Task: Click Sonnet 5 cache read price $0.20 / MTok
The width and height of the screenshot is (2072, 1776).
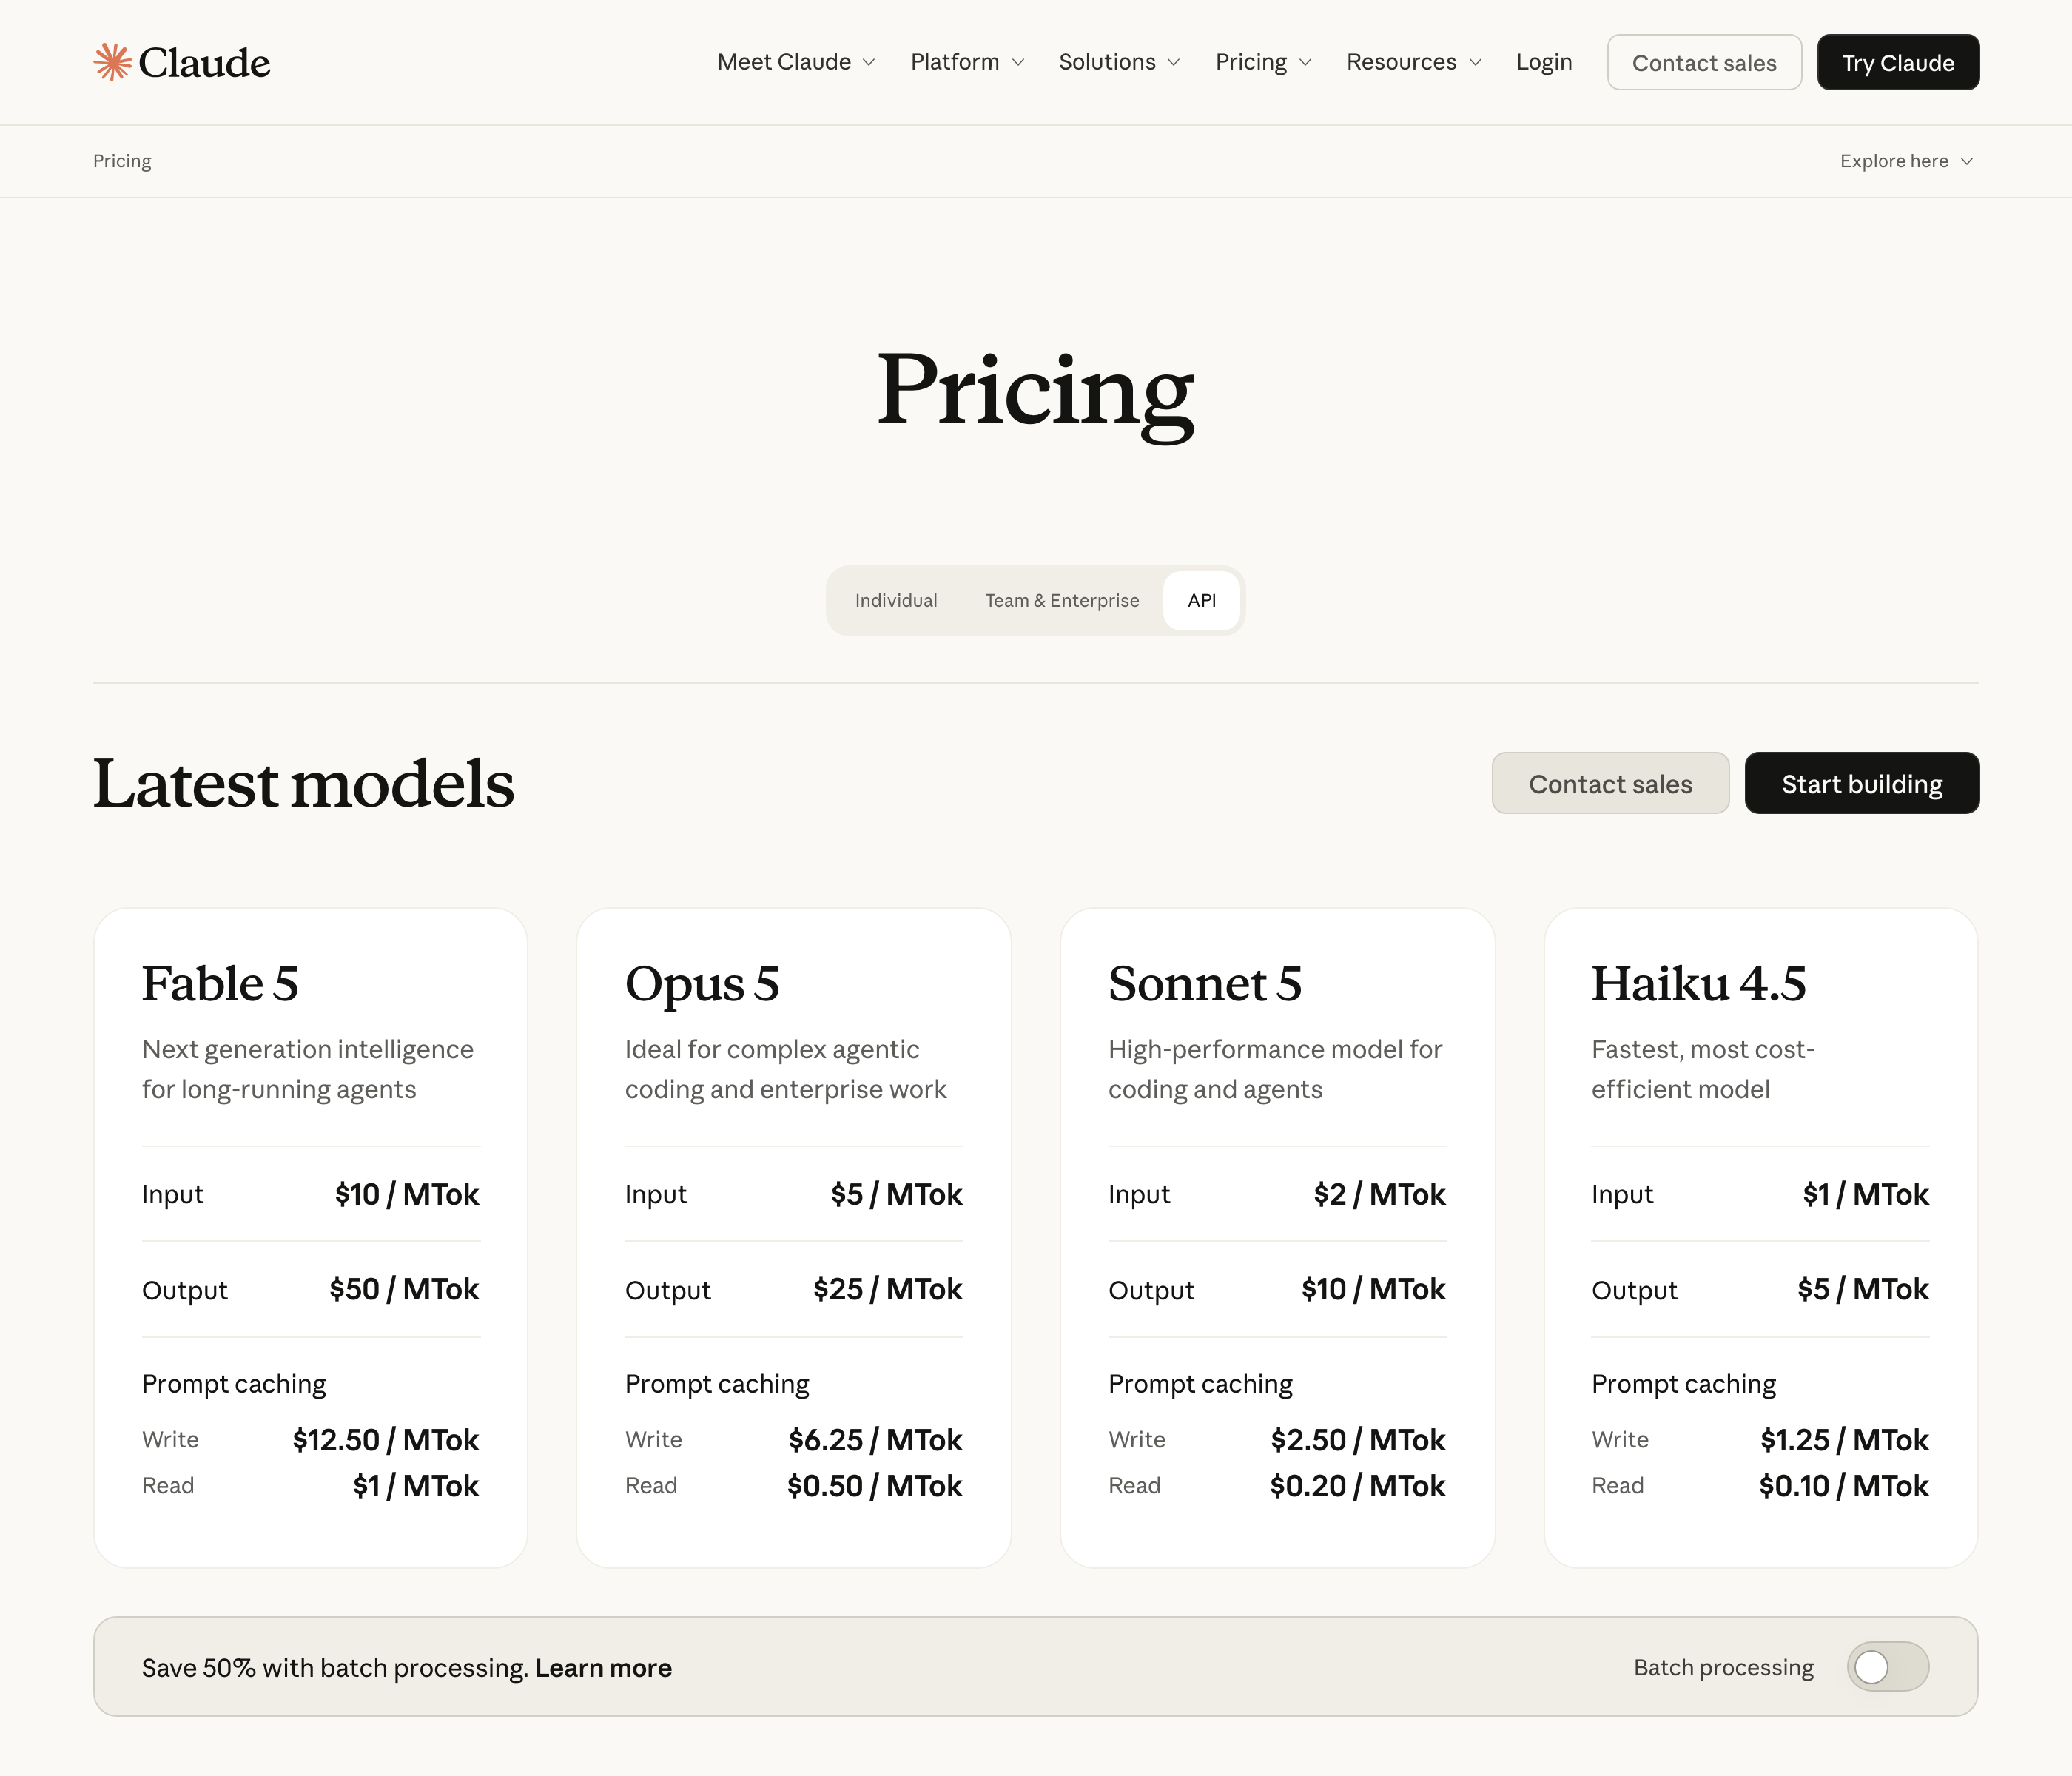Action: click(1358, 1486)
